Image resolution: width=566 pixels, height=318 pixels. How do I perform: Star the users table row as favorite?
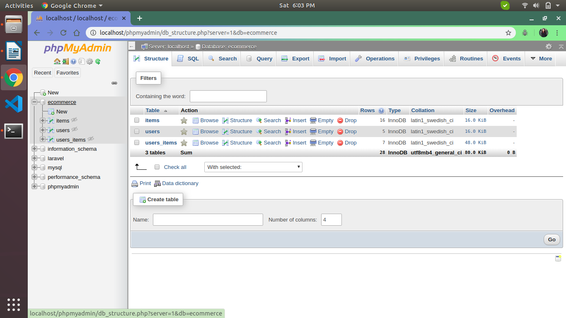tap(184, 132)
